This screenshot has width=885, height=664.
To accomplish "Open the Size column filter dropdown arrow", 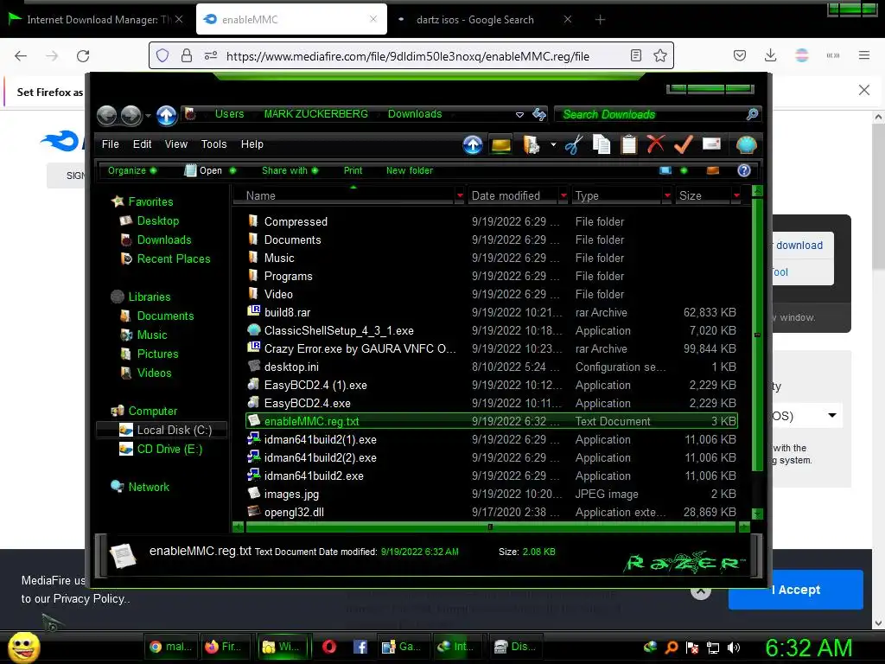I will tap(736, 196).
